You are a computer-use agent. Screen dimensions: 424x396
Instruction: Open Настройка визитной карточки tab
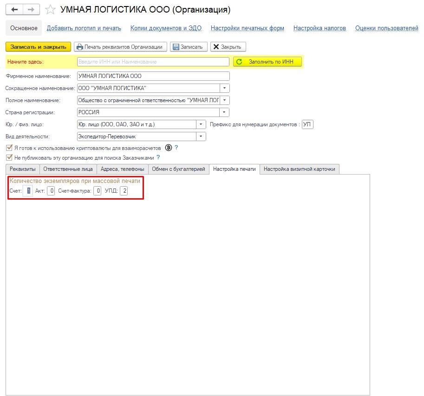[x=300, y=169]
